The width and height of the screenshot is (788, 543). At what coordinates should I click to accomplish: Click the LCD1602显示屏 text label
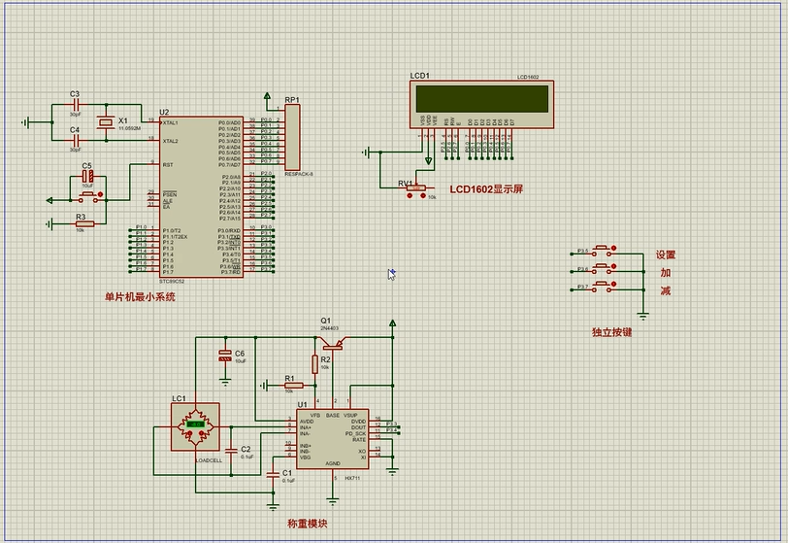[x=485, y=188]
